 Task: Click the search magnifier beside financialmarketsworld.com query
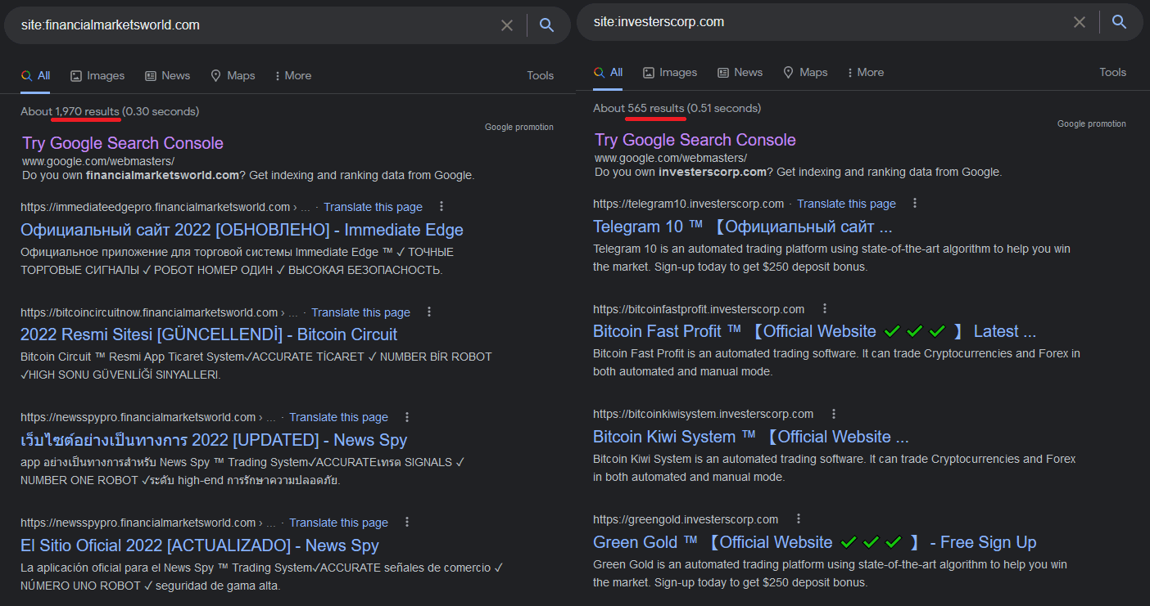(x=546, y=25)
